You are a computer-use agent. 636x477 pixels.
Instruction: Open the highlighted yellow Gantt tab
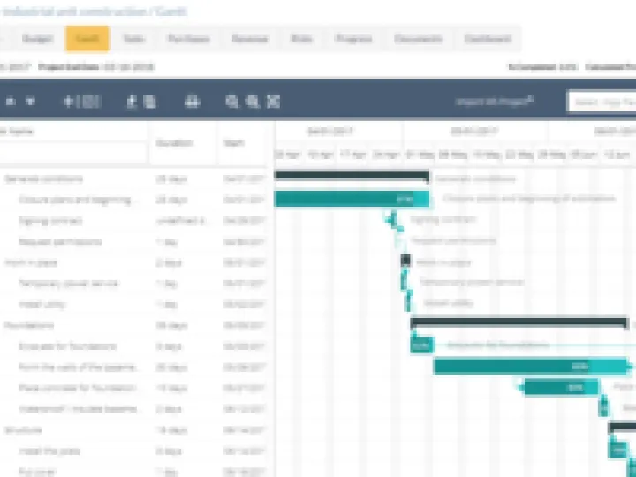pos(87,39)
